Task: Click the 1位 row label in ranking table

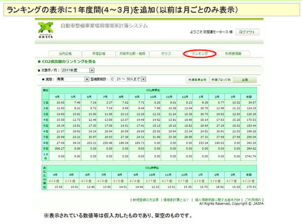Action: click(x=45, y=103)
